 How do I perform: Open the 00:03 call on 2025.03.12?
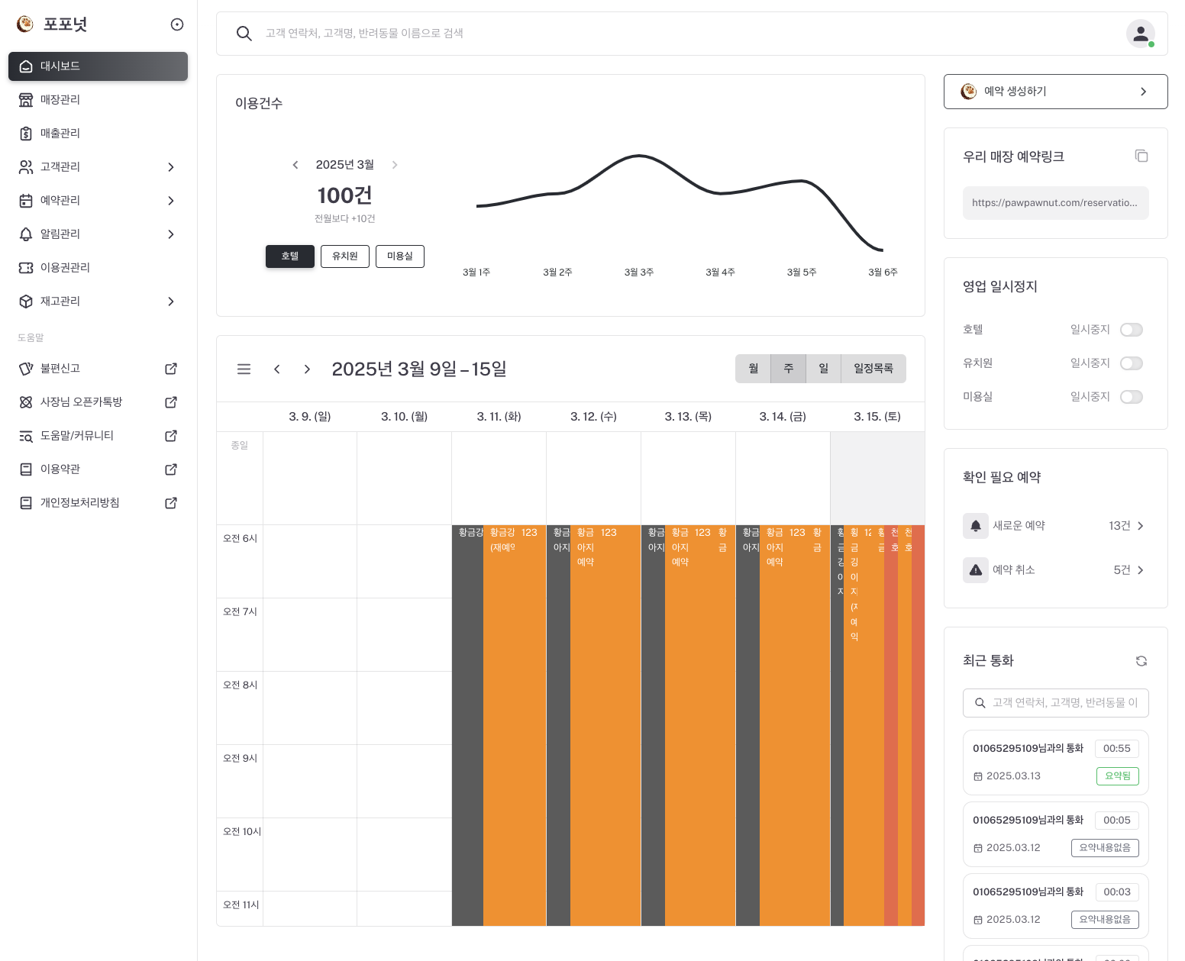(x=1056, y=906)
